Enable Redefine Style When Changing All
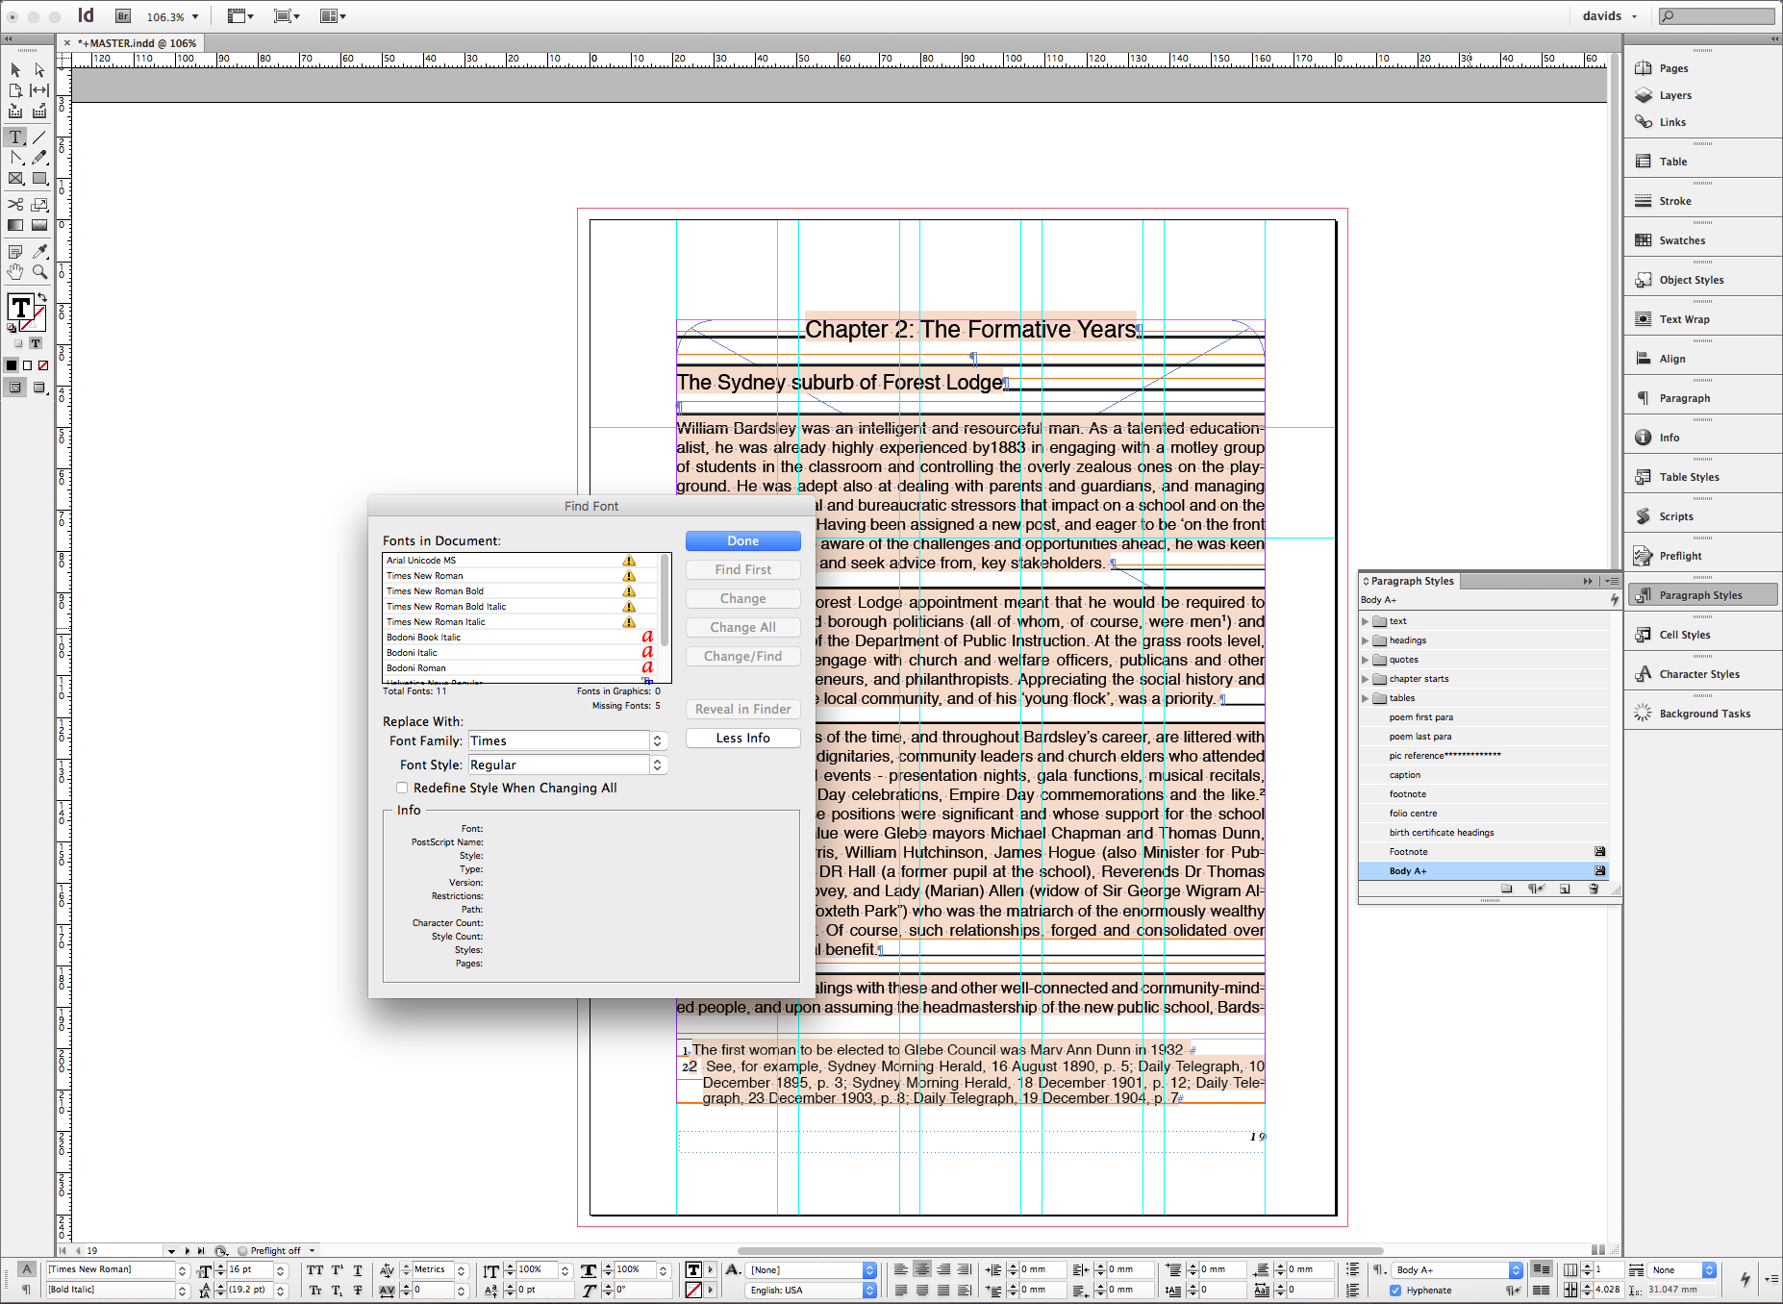Screen dimensions: 1783x1304 coord(402,788)
